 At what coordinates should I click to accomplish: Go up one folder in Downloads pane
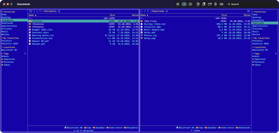(148, 11)
